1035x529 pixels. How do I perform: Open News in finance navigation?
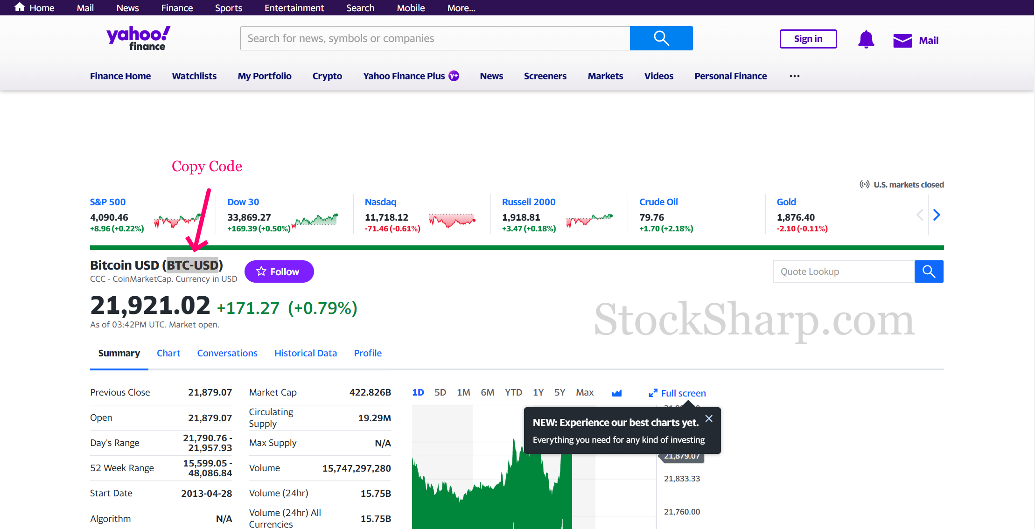coord(491,76)
